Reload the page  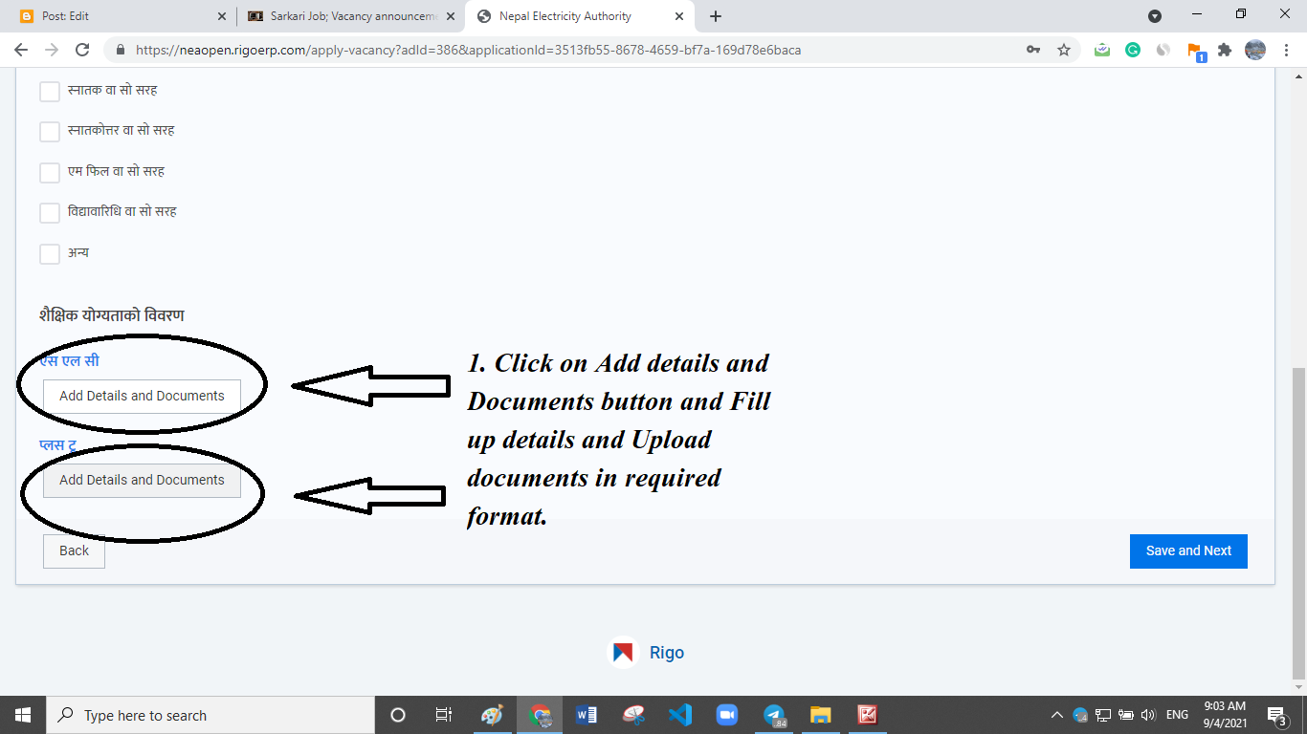(82, 50)
